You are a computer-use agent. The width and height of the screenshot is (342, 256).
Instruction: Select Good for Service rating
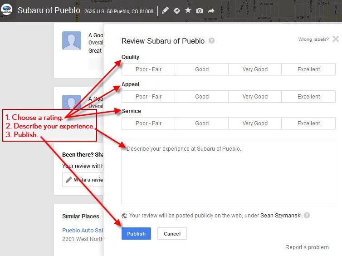[202, 123]
